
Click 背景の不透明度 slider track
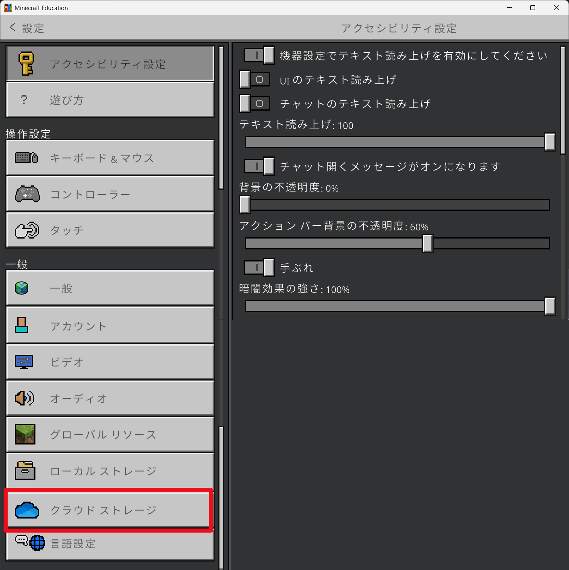click(397, 205)
